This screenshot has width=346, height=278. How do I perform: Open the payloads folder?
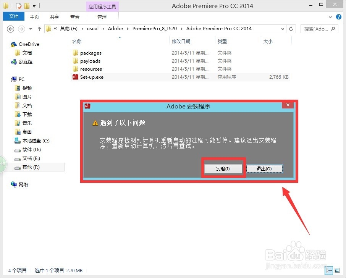click(x=89, y=61)
